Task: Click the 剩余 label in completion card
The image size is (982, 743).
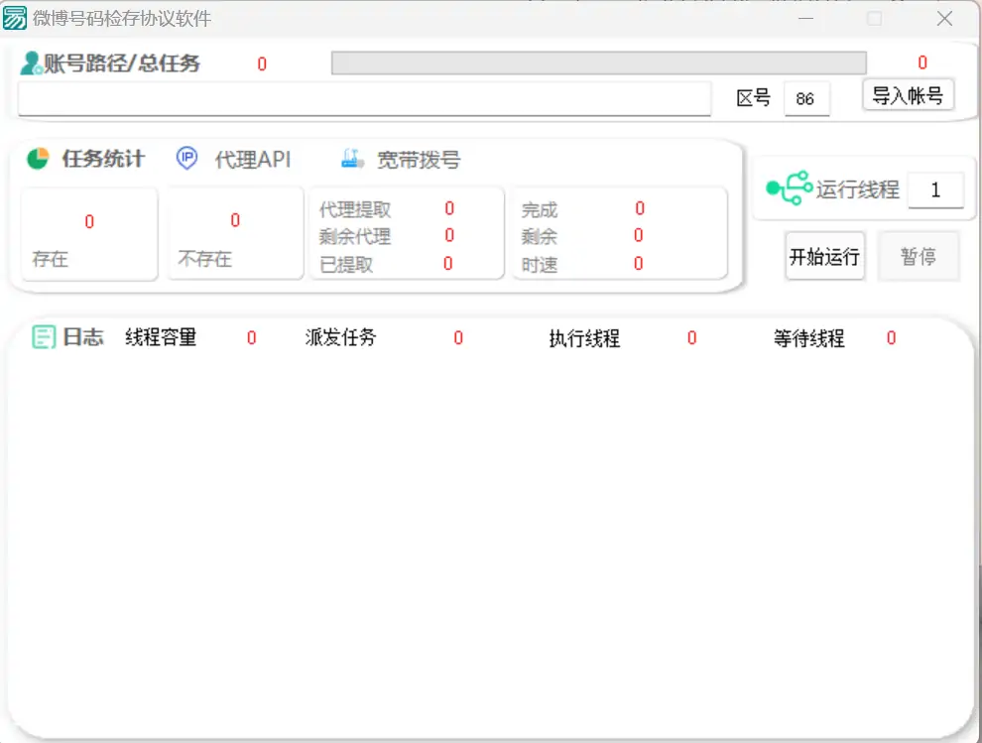Action: pyautogui.click(x=540, y=237)
